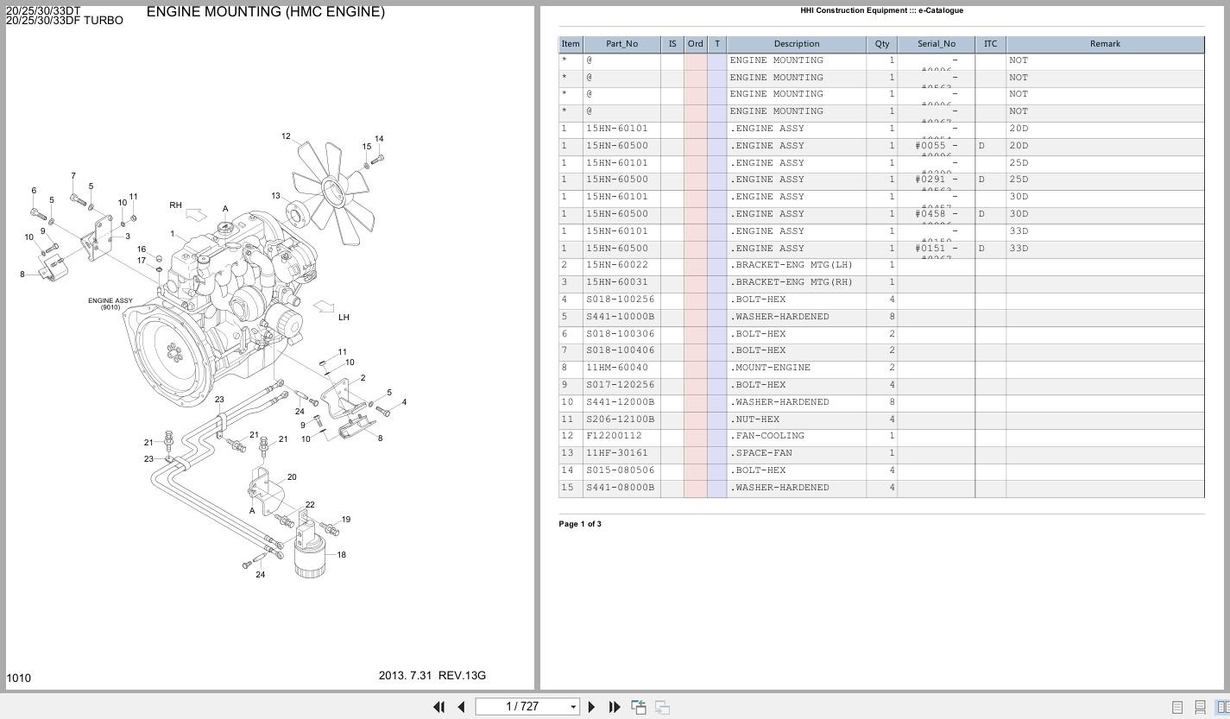Click the ENGINE ASSY (9010) diagram label

click(110, 304)
